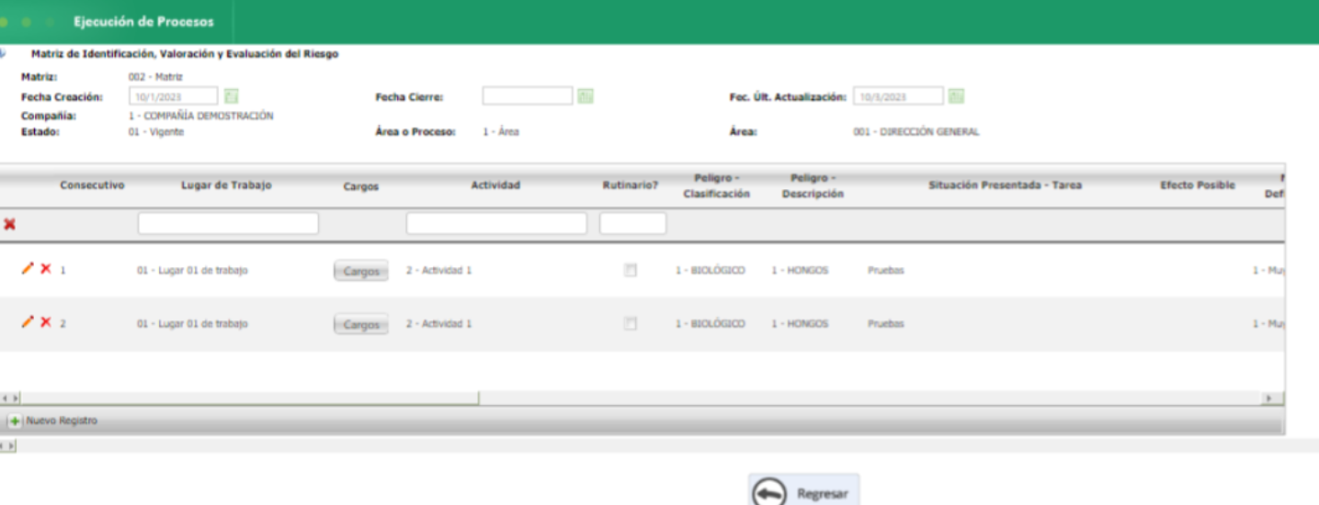Open Cargos button in row 1

360,271
